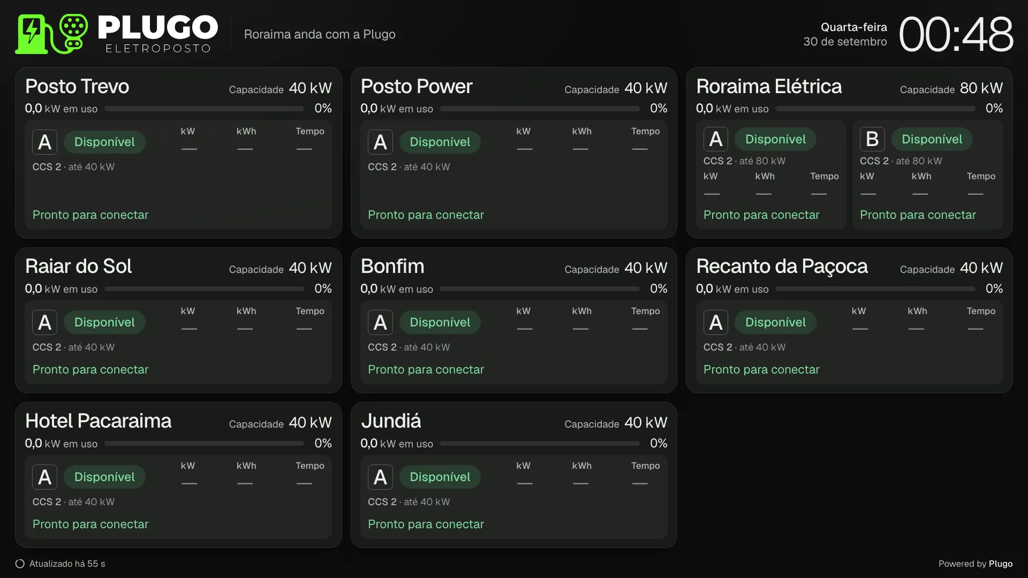This screenshot has height=578, width=1028.
Task: Click the Powered by Plugo footer link
Action: click(976, 564)
